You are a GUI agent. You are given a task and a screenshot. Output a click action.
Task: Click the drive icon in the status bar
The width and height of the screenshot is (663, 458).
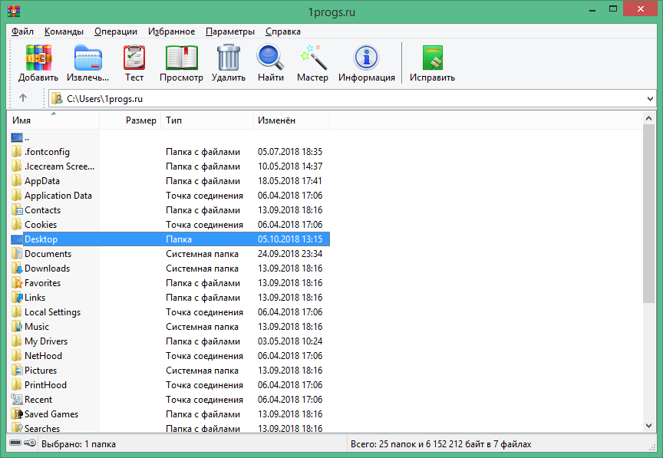15,444
